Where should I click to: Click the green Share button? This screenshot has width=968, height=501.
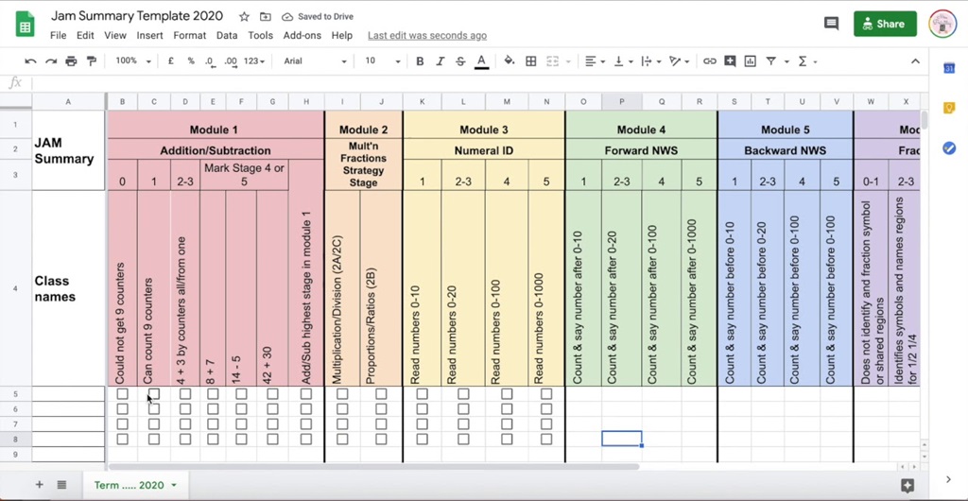point(885,24)
